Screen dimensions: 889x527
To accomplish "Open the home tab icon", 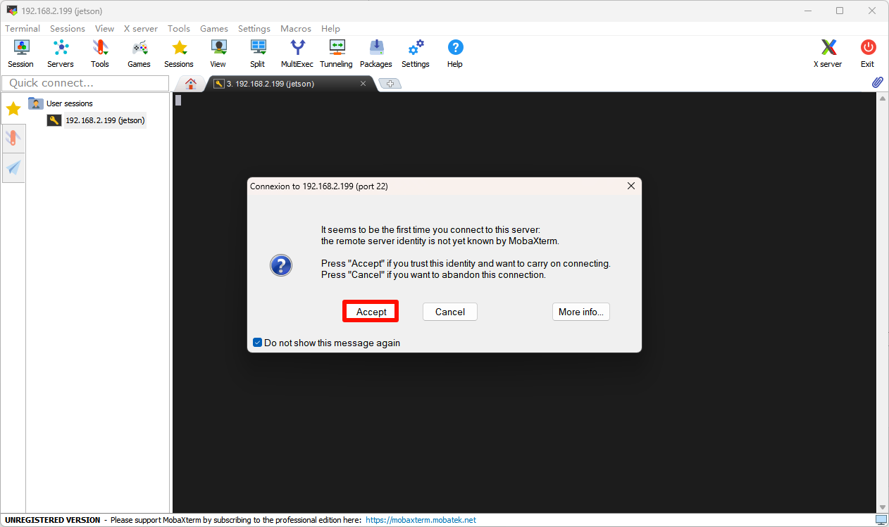I will [x=190, y=84].
